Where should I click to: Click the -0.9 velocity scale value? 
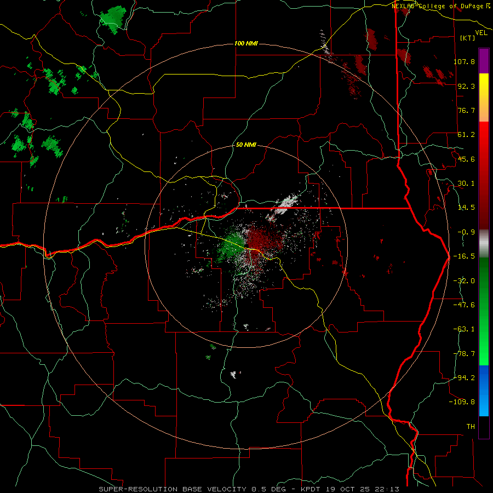tap(466, 232)
